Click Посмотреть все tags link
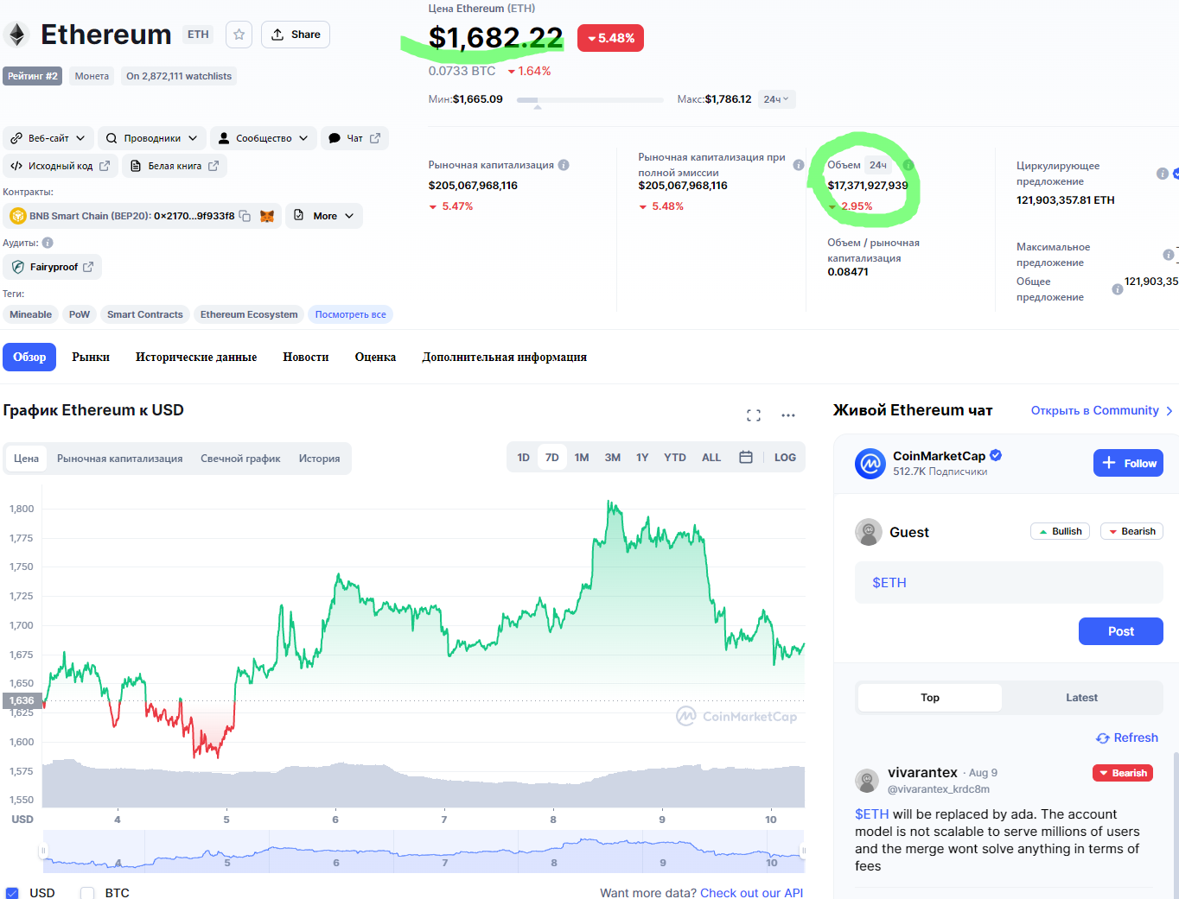The width and height of the screenshot is (1179, 899). pyautogui.click(x=350, y=314)
